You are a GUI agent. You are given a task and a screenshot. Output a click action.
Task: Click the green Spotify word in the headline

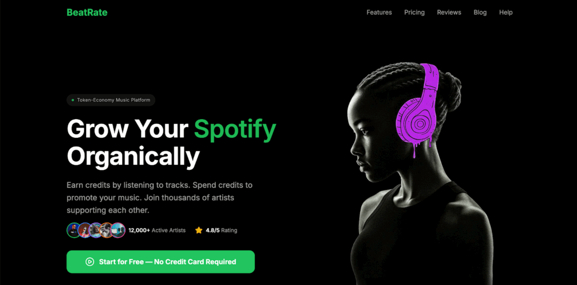[x=235, y=130]
